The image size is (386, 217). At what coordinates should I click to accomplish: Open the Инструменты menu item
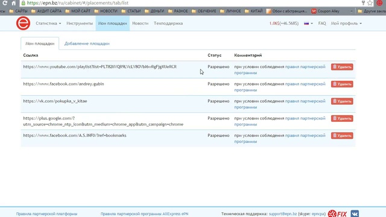tap(80, 24)
